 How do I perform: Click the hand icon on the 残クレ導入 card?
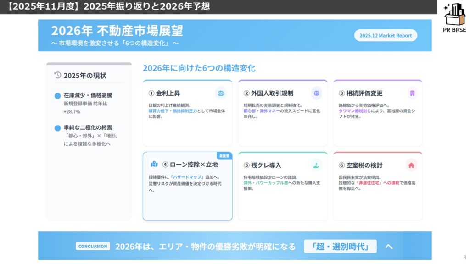pos(316,165)
